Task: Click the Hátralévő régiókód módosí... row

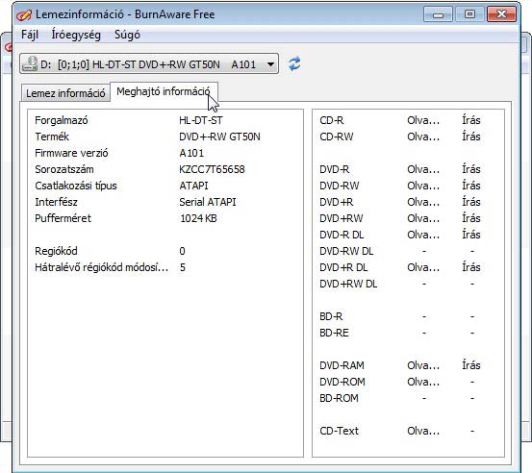Action: 165,267
